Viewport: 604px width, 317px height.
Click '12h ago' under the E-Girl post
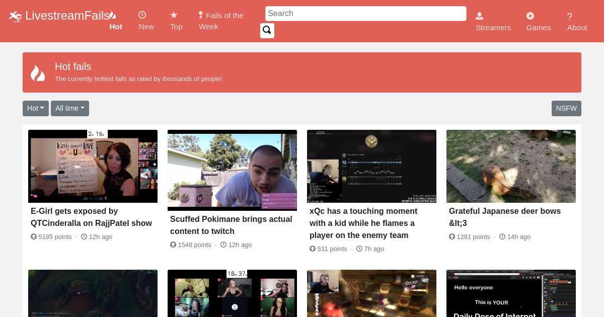point(101,236)
